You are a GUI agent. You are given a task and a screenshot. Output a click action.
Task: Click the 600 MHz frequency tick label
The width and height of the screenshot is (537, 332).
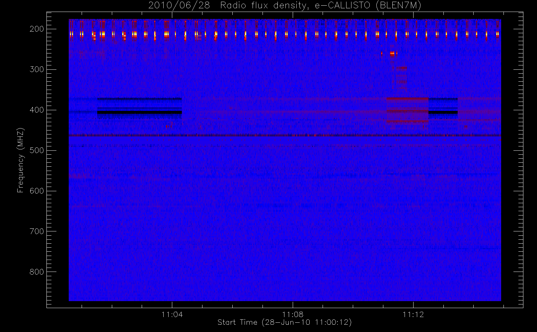click(37, 191)
